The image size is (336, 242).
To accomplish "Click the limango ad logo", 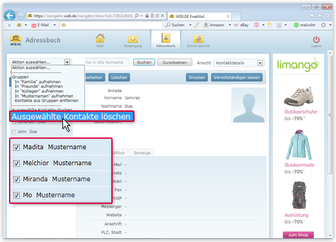I will 298,65.
